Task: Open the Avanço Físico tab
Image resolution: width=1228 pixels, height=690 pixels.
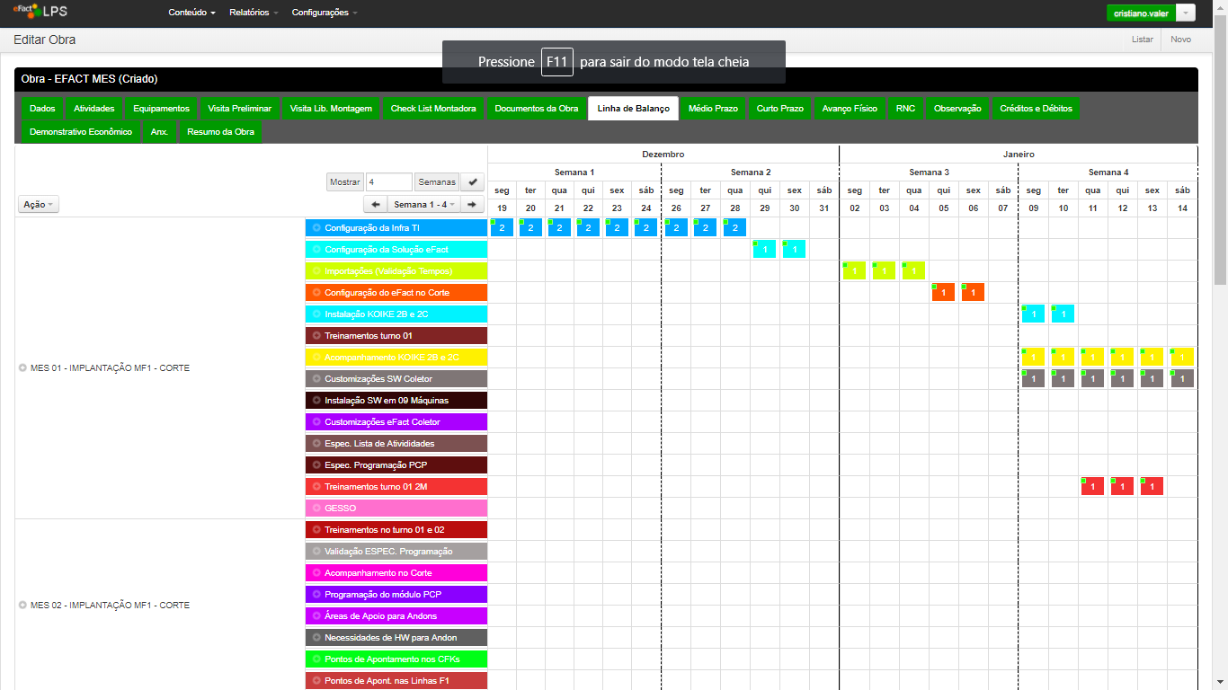Action: [850, 109]
